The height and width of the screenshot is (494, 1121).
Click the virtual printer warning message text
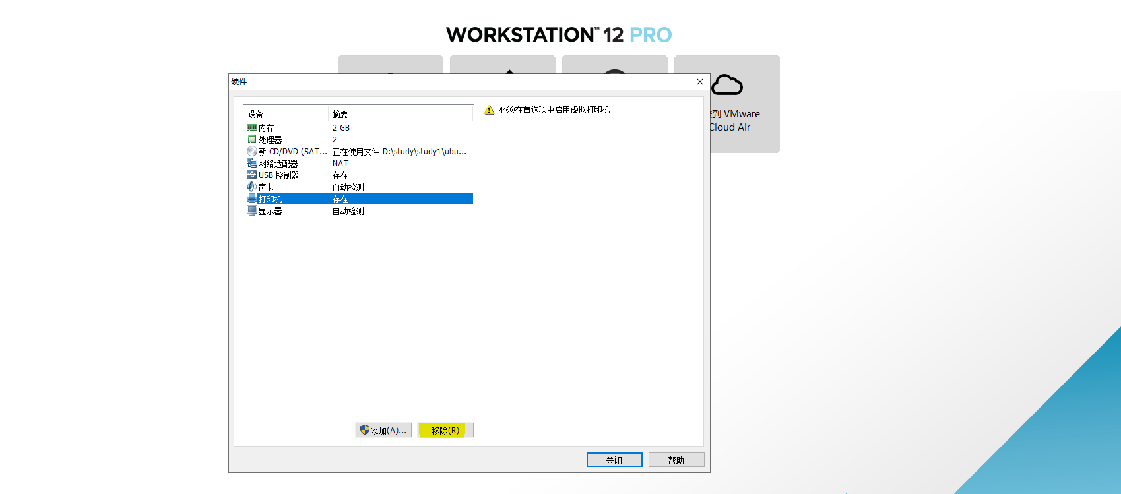[x=558, y=110]
